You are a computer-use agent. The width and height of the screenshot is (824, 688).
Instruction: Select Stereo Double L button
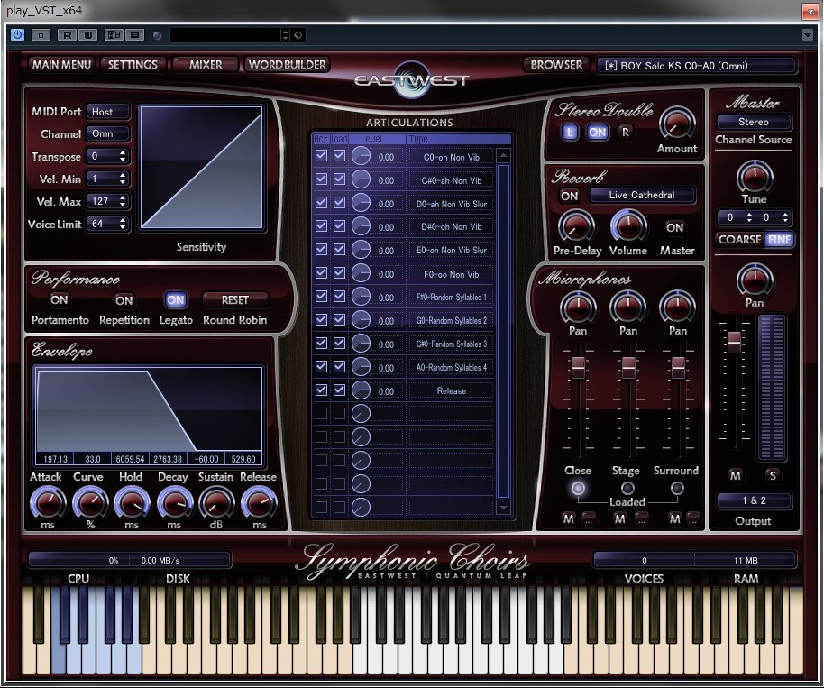tap(570, 132)
